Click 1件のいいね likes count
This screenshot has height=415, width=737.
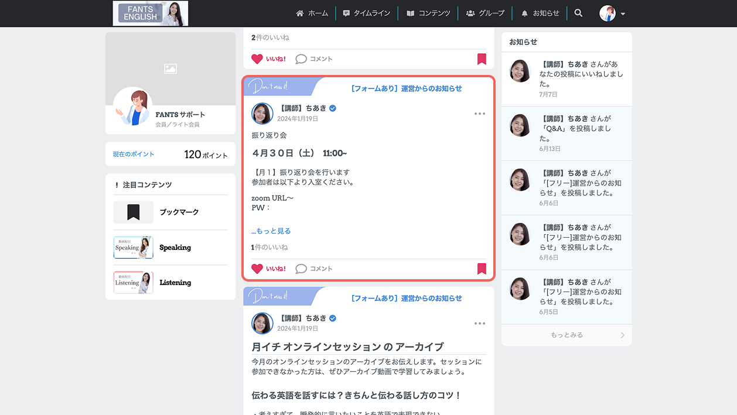(x=269, y=248)
